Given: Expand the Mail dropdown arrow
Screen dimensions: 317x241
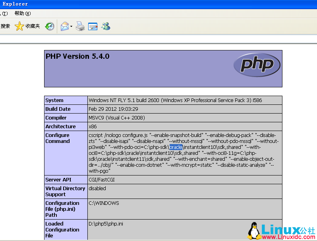Looking at the screenshot, I should (x=72, y=27).
